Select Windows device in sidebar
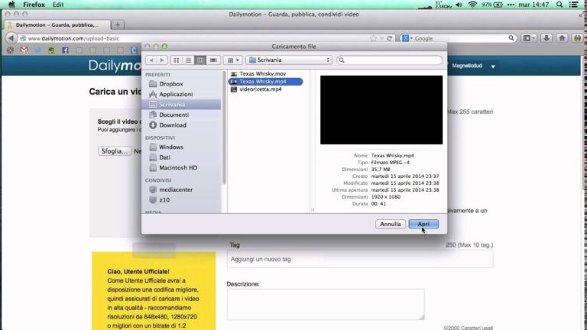The image size is (587, 330). (x=170, y=147)
